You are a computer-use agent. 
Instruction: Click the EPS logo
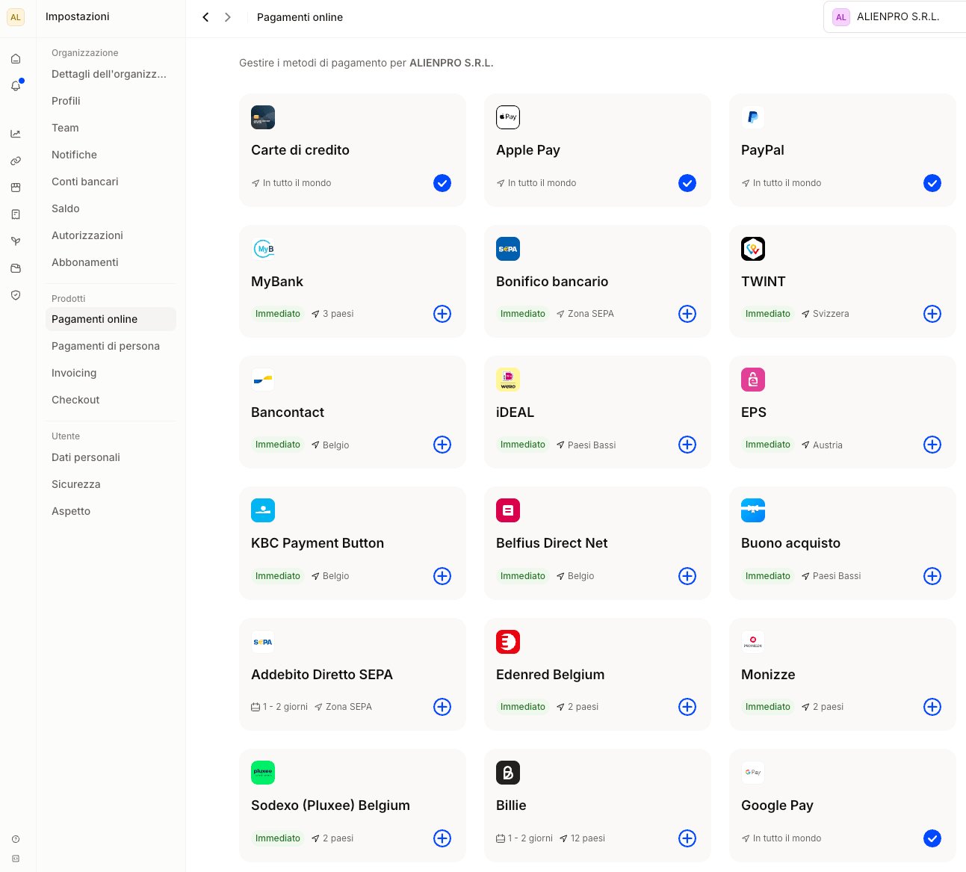[753, 380]
